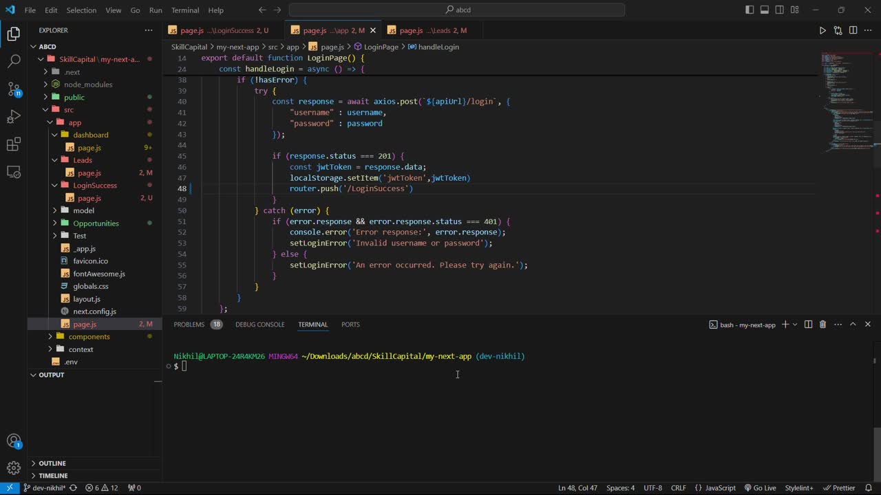Open Manage gear icon in activity bar
The height and width of the screenshot is (495, 881).
point(14,468)
